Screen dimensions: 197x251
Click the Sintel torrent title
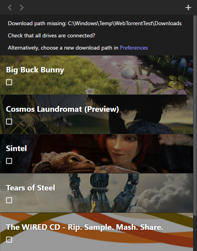tap(16, 148)
